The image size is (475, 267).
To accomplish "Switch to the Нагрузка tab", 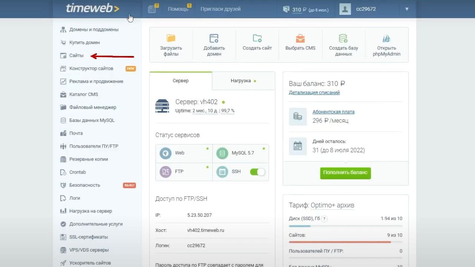I will 243,80.
